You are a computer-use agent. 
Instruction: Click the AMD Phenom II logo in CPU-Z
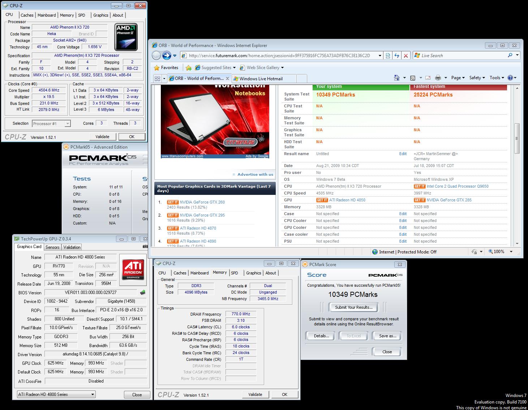click(126, 37)
